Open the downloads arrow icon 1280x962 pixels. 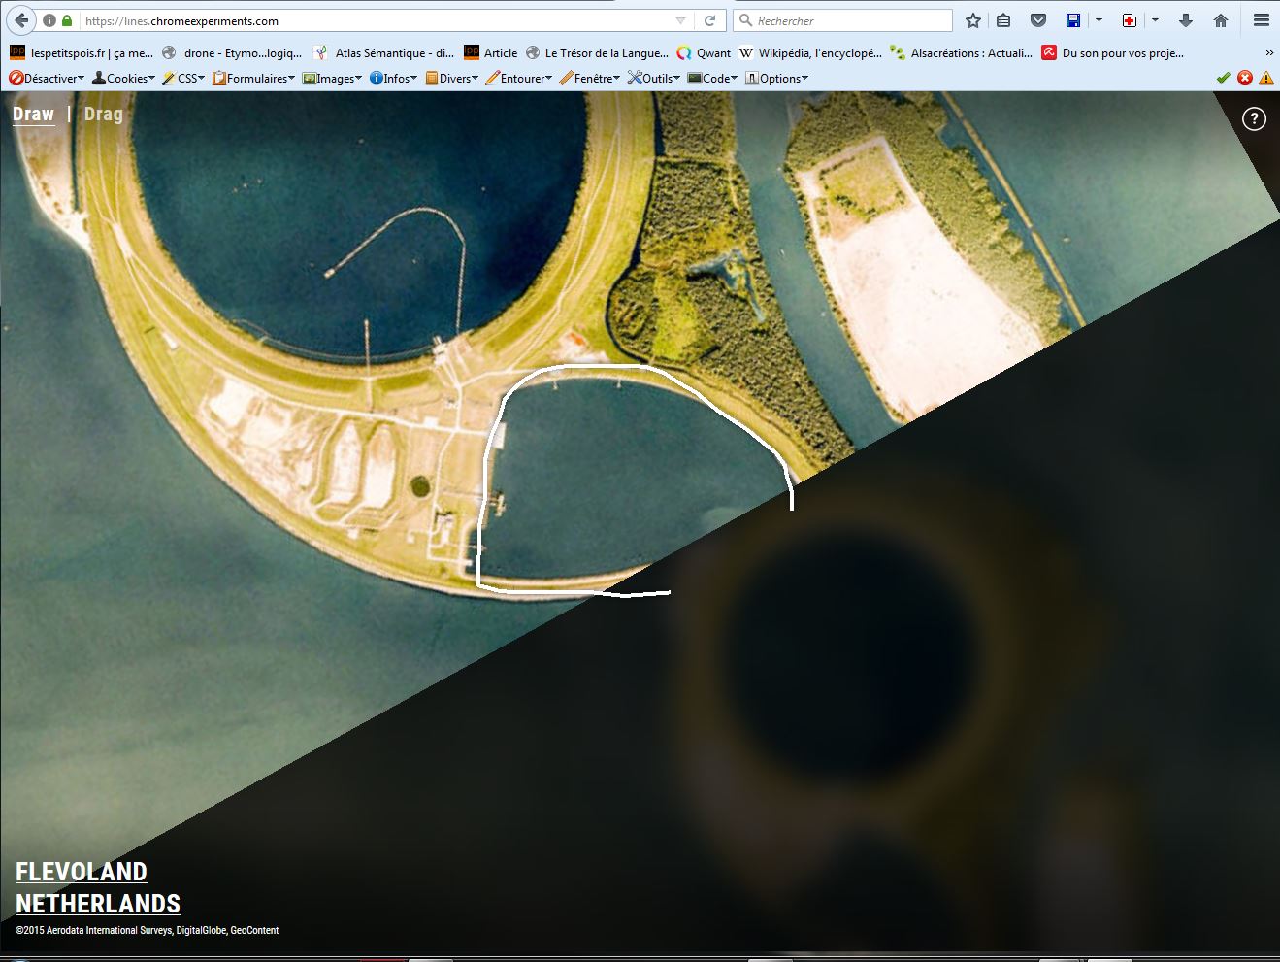coord(1186,20)
